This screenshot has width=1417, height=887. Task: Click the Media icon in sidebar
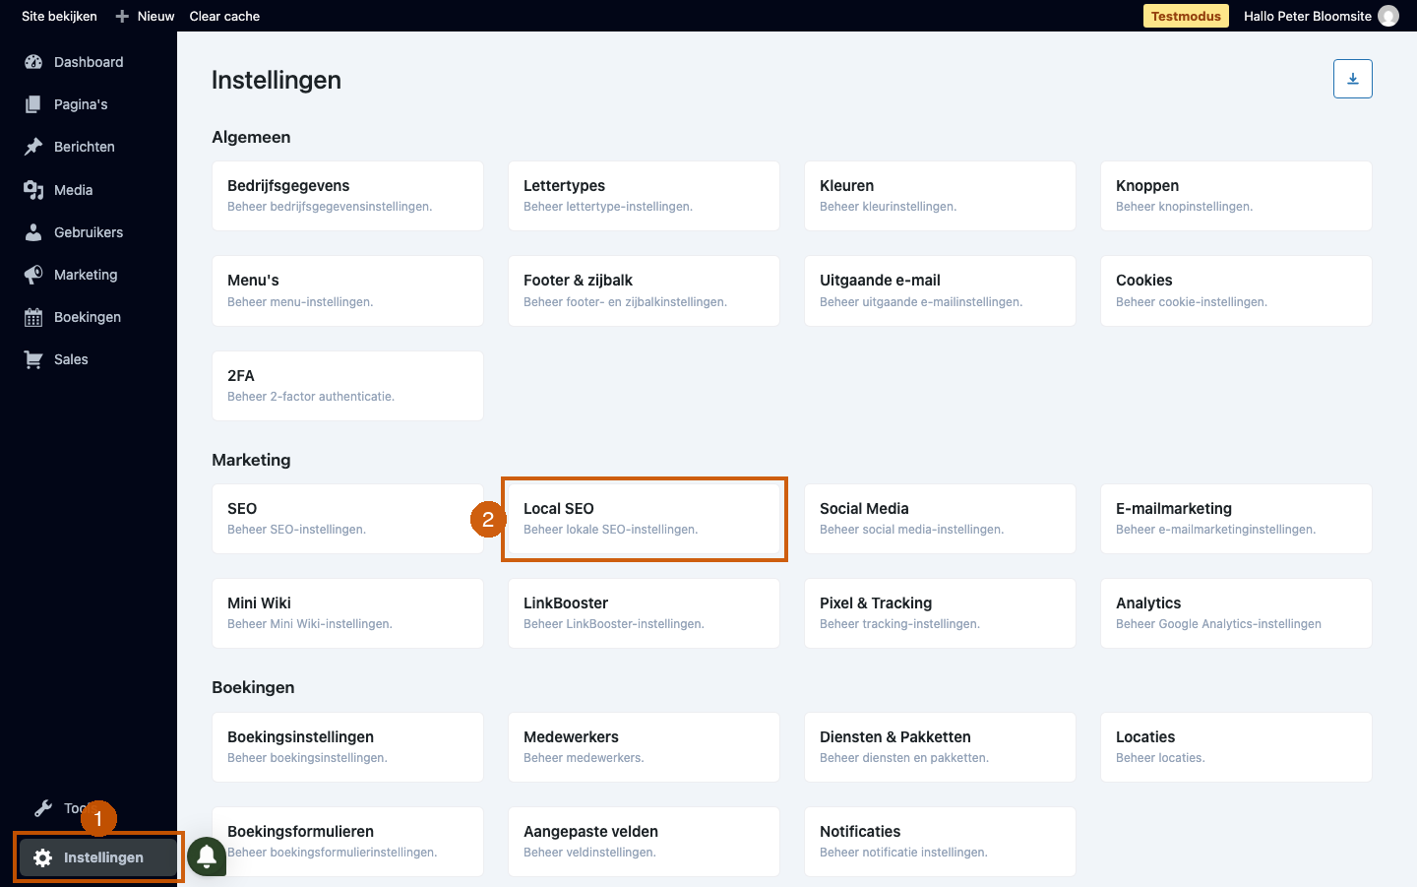(33, 190)
